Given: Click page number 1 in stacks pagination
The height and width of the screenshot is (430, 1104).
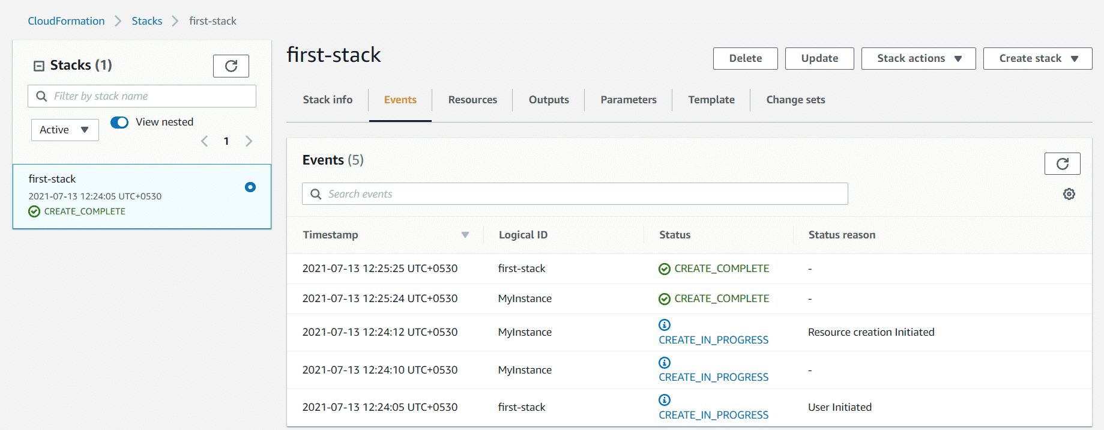Looking at the screenshot, I should (226, 141).
